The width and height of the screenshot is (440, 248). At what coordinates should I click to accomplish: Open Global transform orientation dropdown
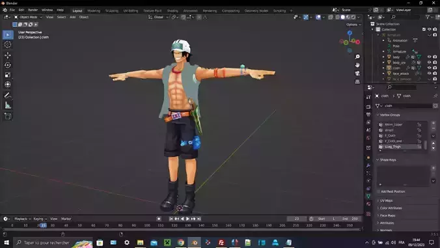pos(159,17)
